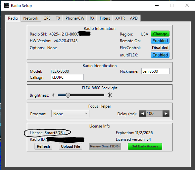Screen dimensions: 195x170
Task: Open the Focus Helper Program dropdown
Action: (70, 114)
